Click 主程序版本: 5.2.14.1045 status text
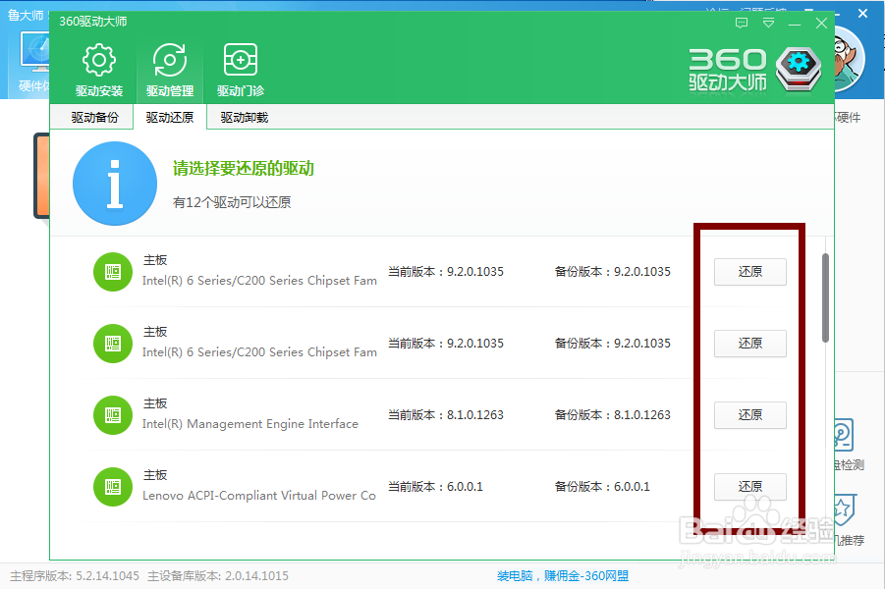Screen dimensions: 885x589 click(x=75, y=576)
